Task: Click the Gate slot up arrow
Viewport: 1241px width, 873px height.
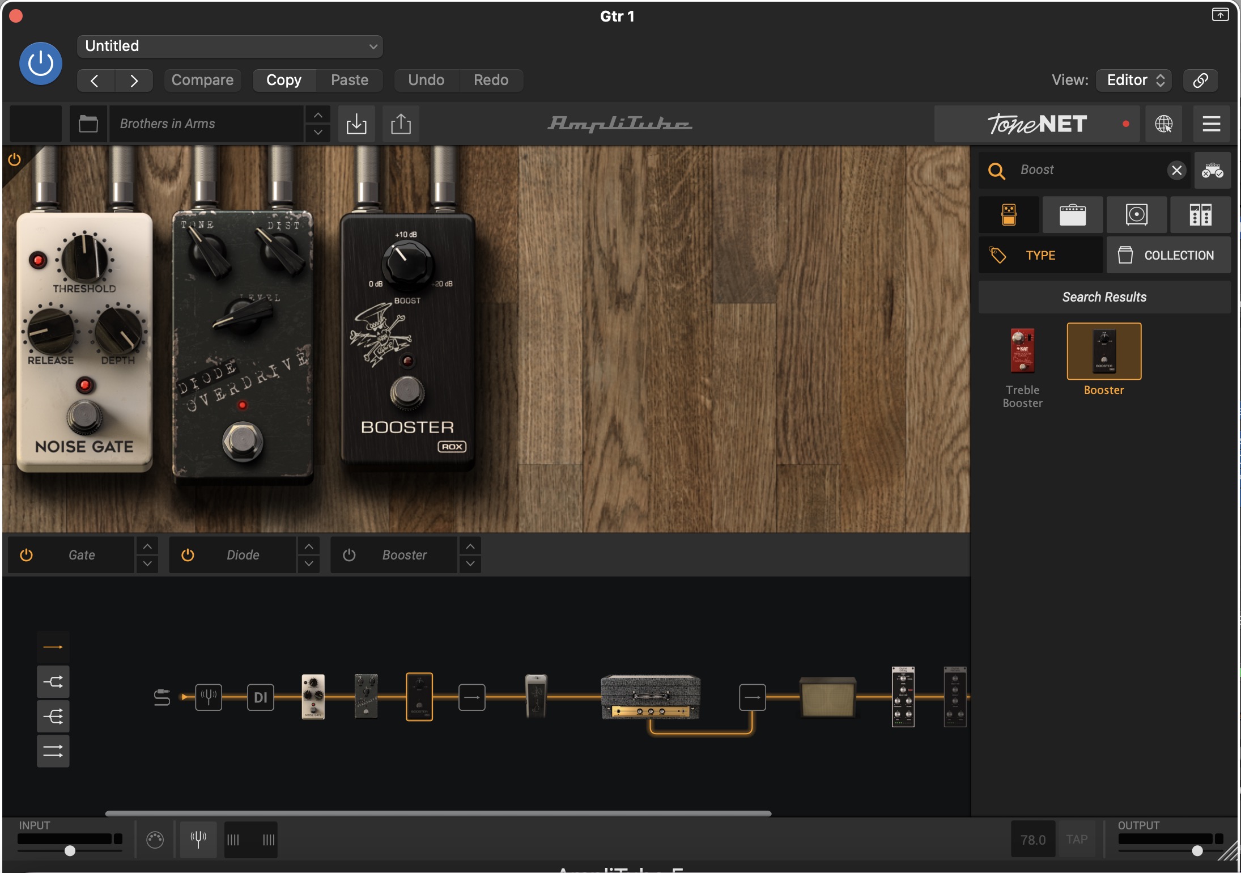Action: pos(147,546)
